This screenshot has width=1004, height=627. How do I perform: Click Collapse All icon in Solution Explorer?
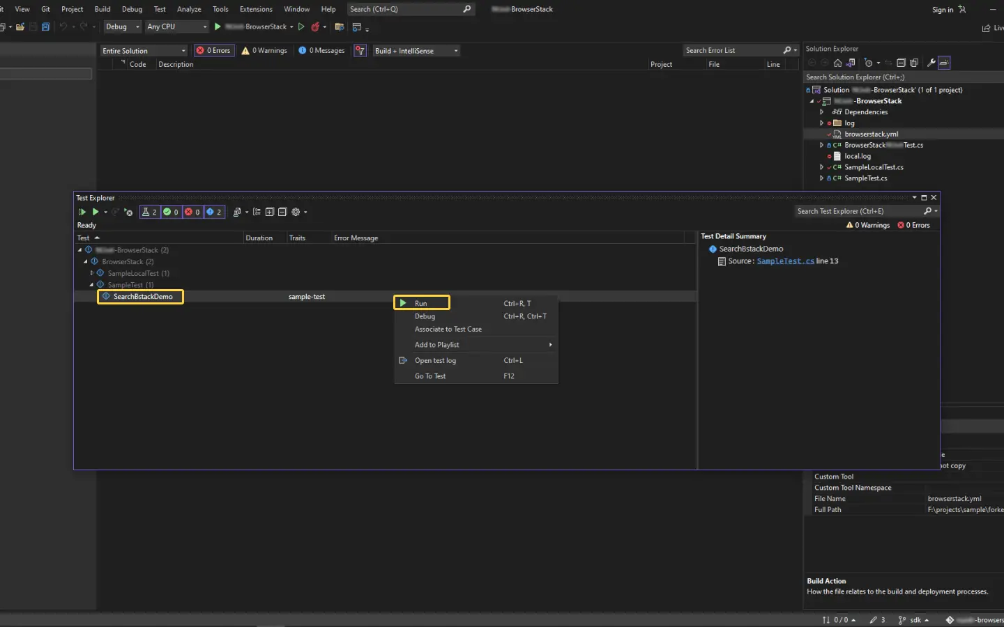coord(901,63)
